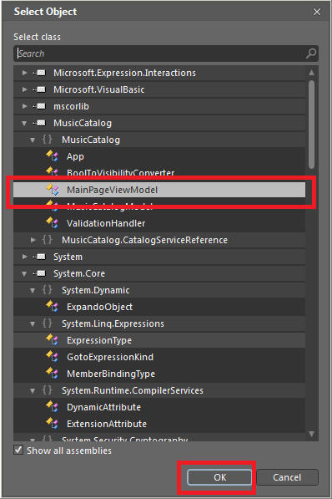Collapse the System.Core assembly node
Screen dimensions: 332x499
(24, 273)
